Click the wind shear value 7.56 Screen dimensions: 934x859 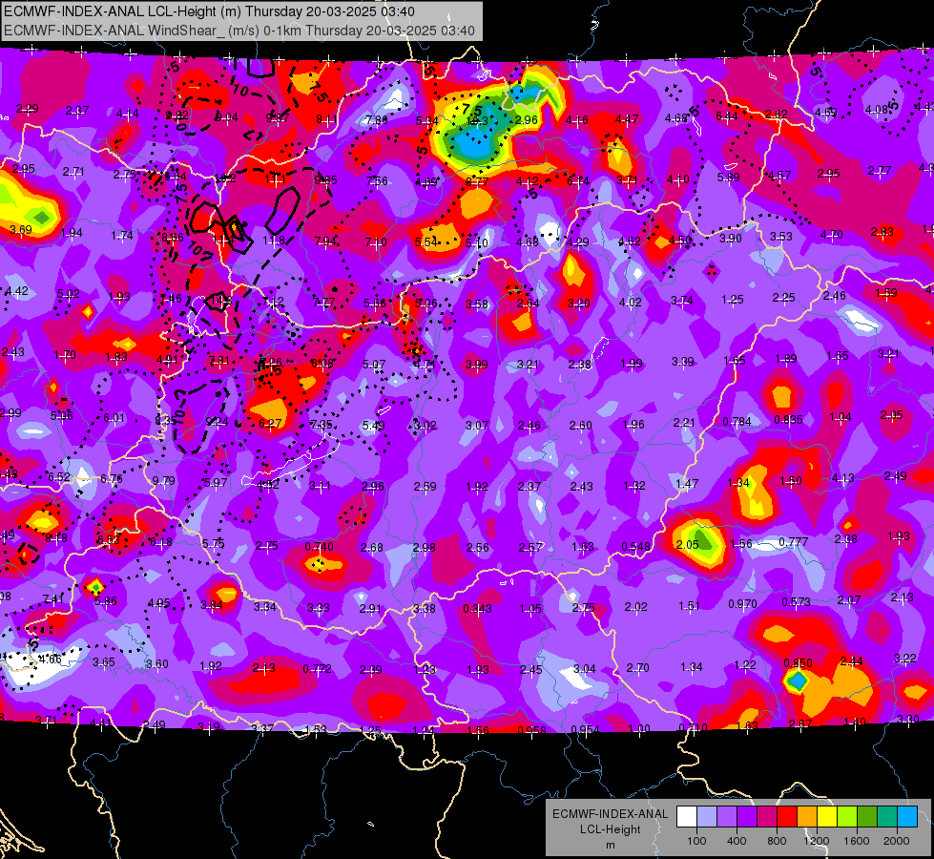377,180
